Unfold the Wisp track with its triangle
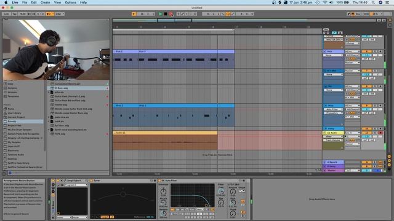 [325, 106]
